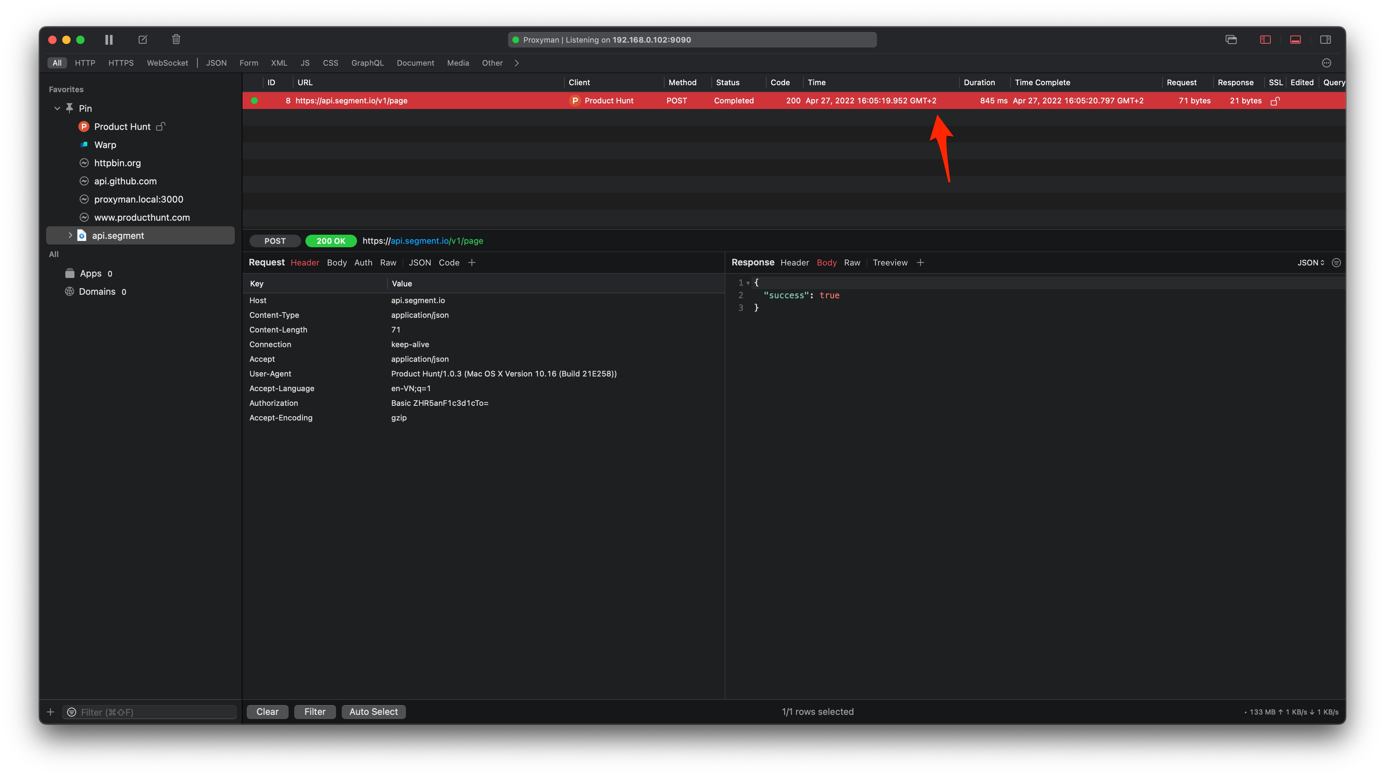Viewport: 1385px width, 776px height.
Task: Toggle the right panel layout icon
Action: (x=1325, y=40)
